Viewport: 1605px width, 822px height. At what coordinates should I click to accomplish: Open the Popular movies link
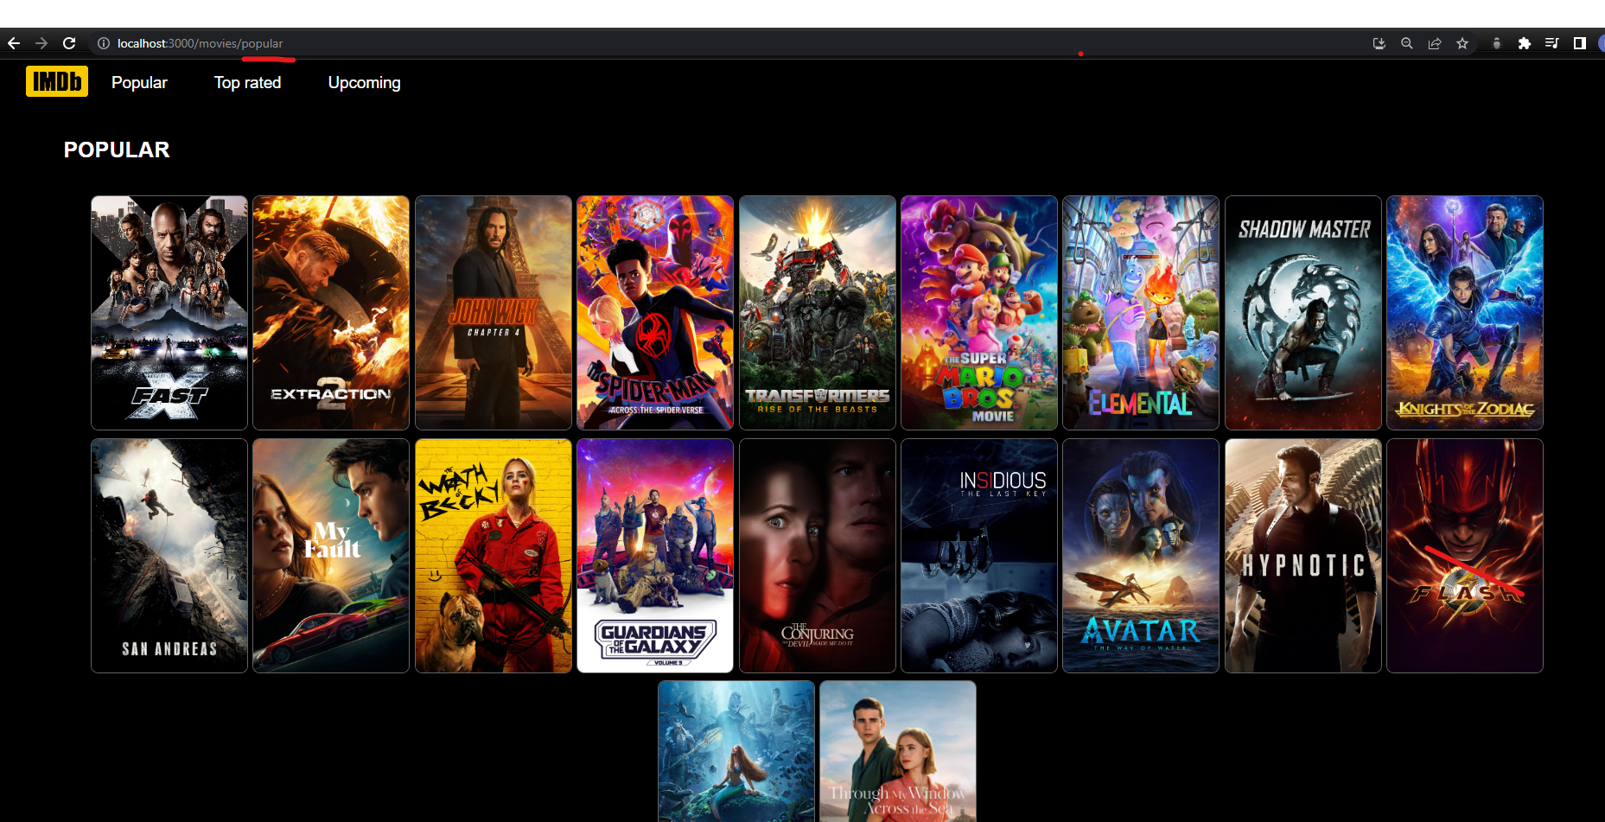click(x=139, y=82)
